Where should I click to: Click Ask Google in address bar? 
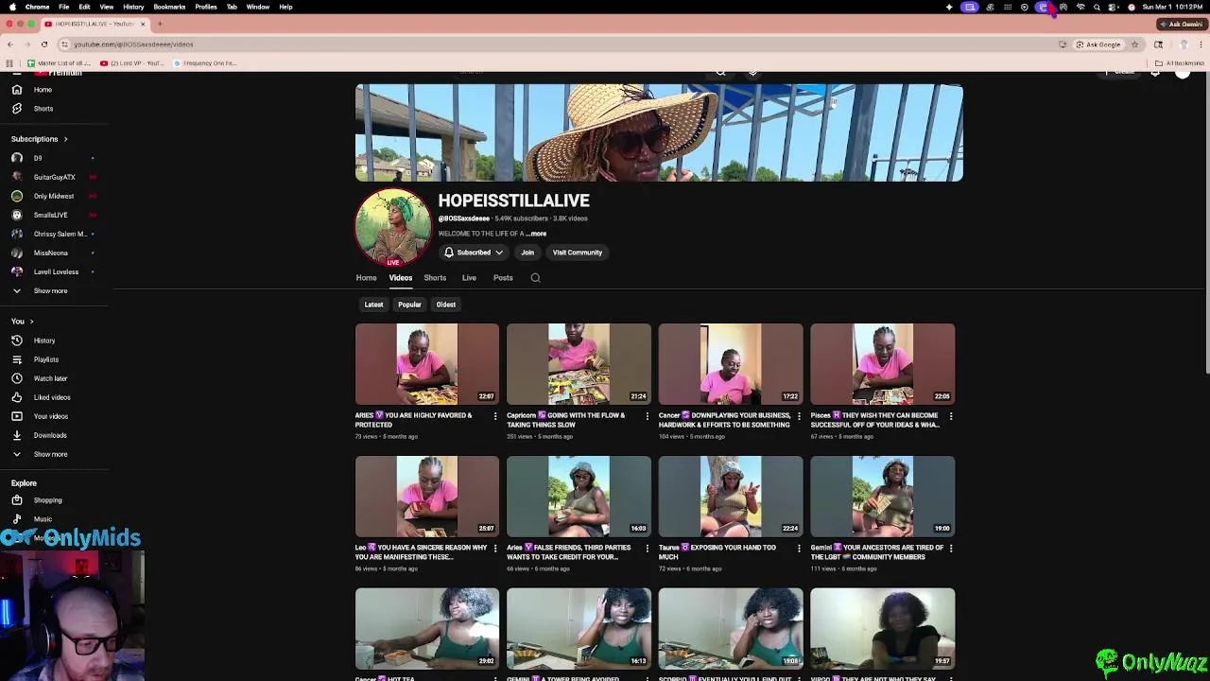point(1098,44)
